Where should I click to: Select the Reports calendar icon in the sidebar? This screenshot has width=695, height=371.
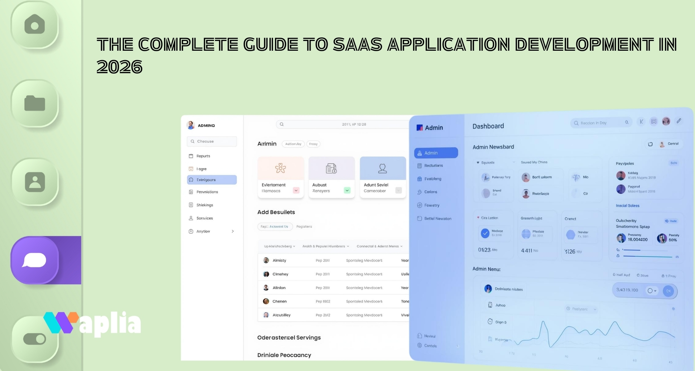click(191, 156)
